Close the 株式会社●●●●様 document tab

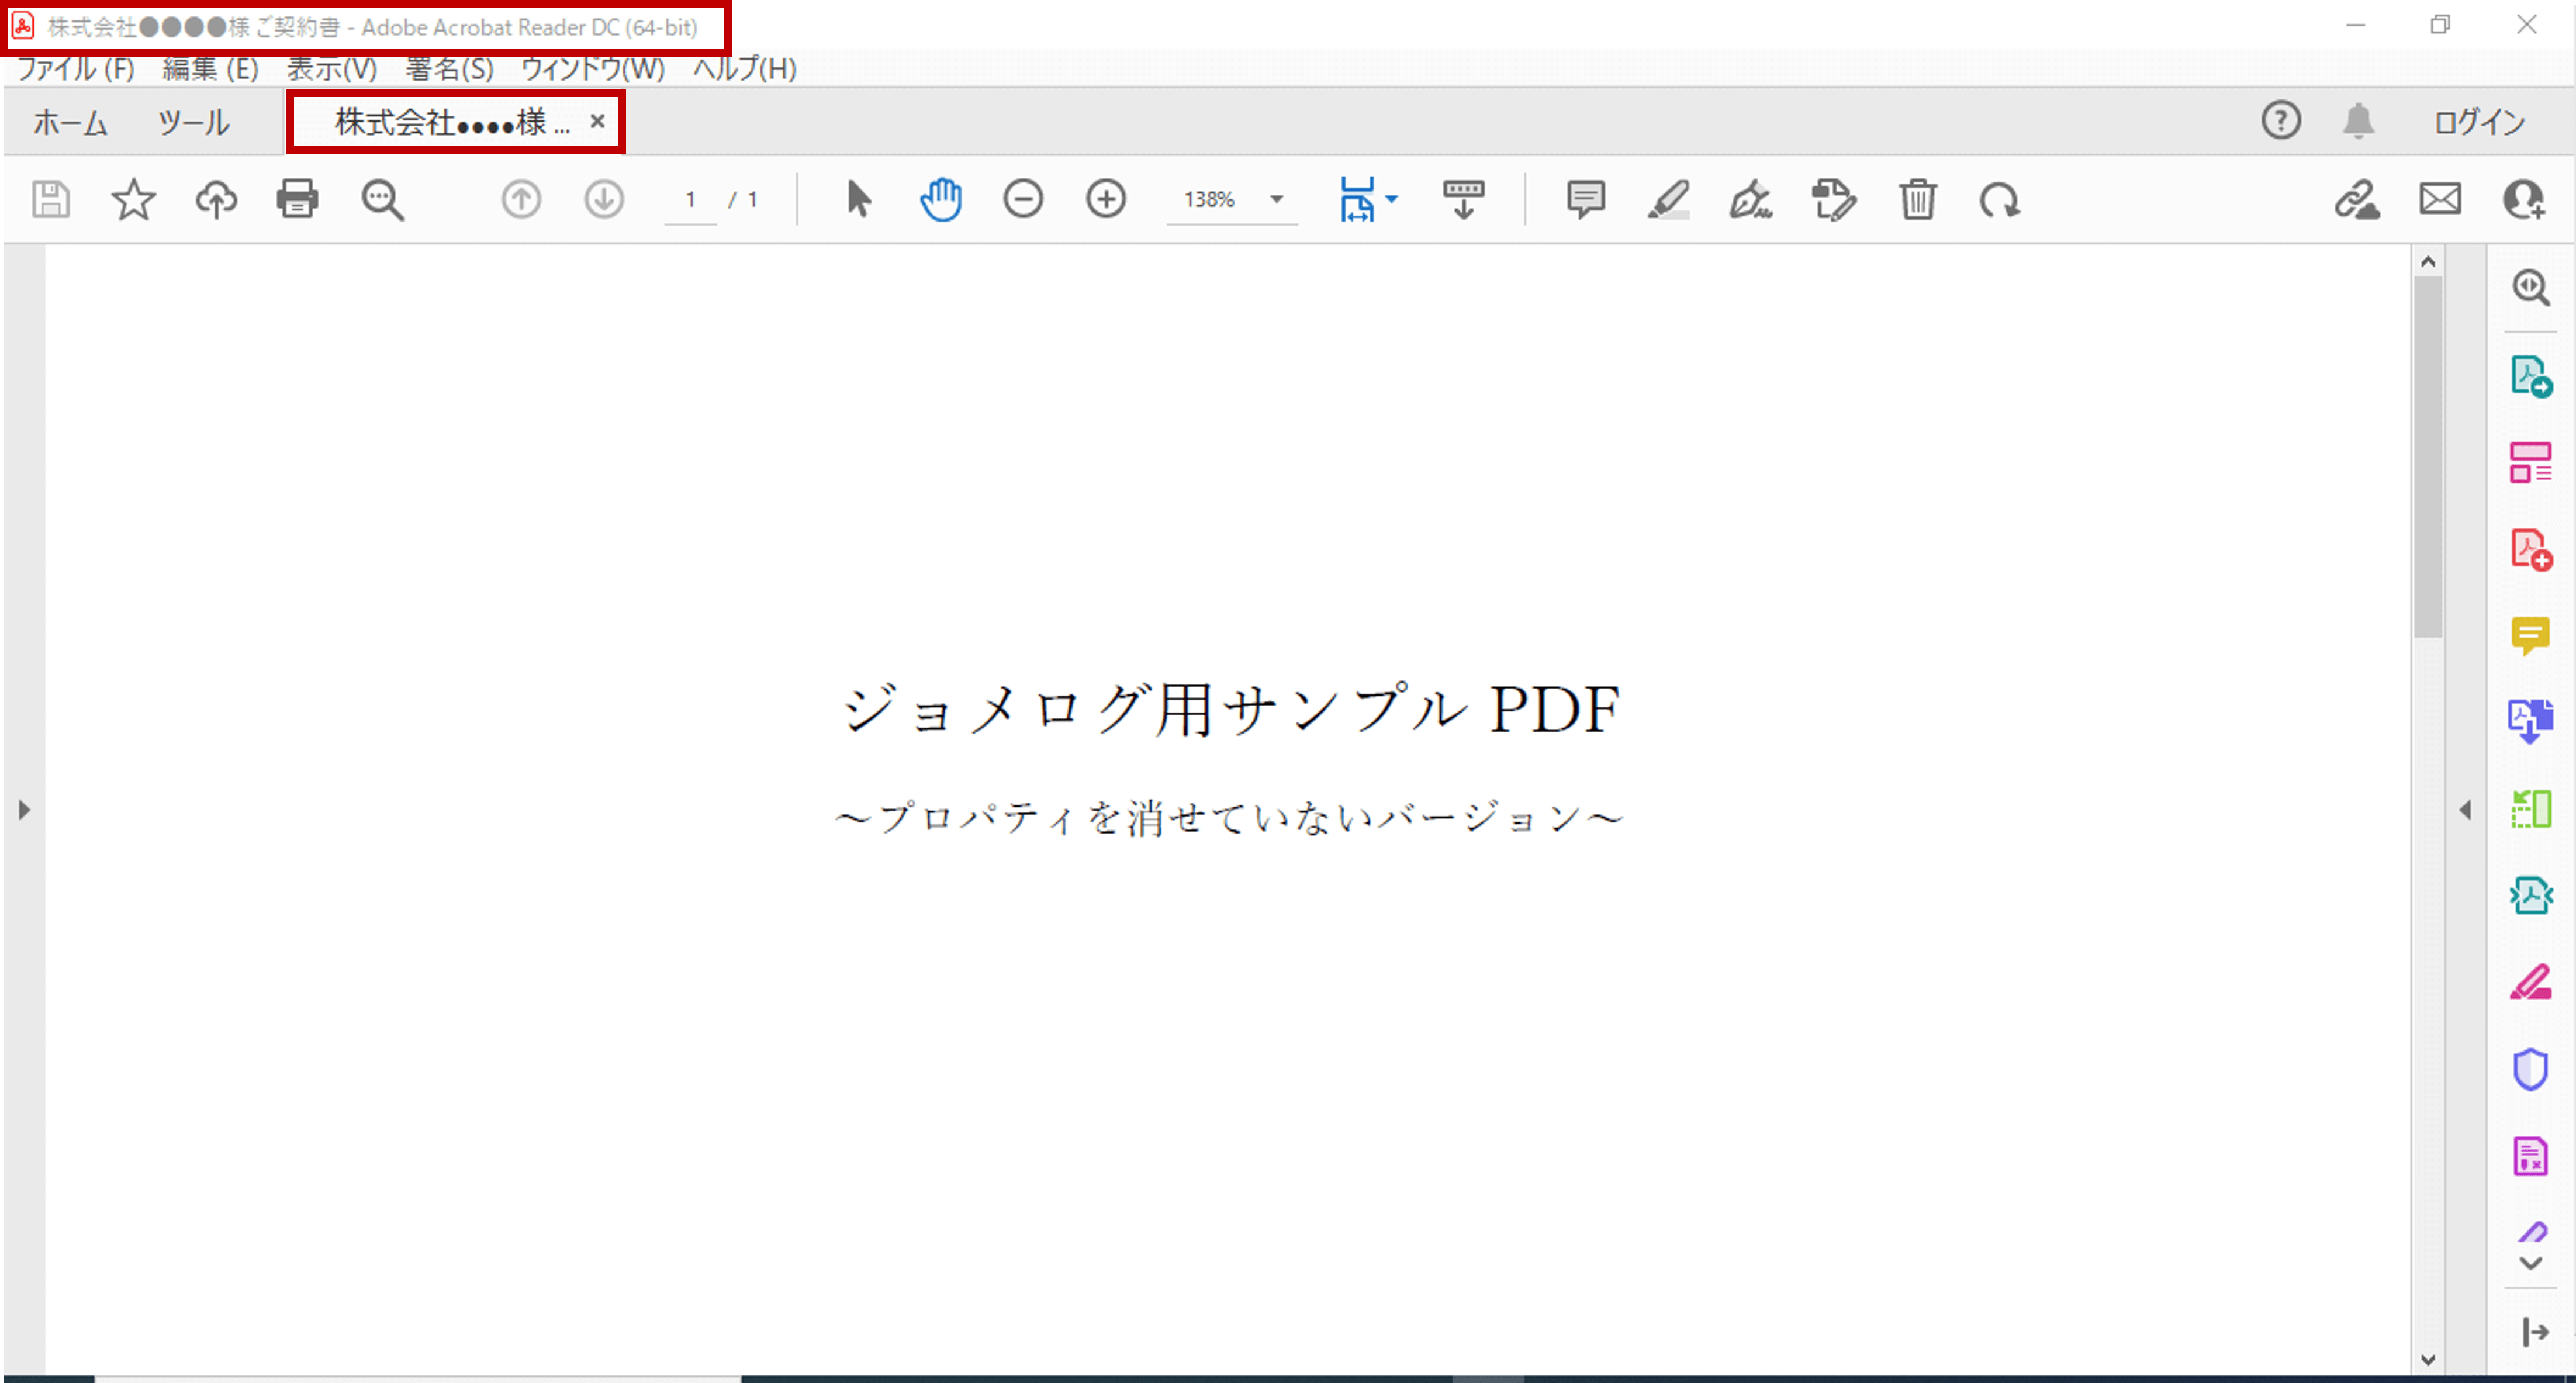pos(598,121)
